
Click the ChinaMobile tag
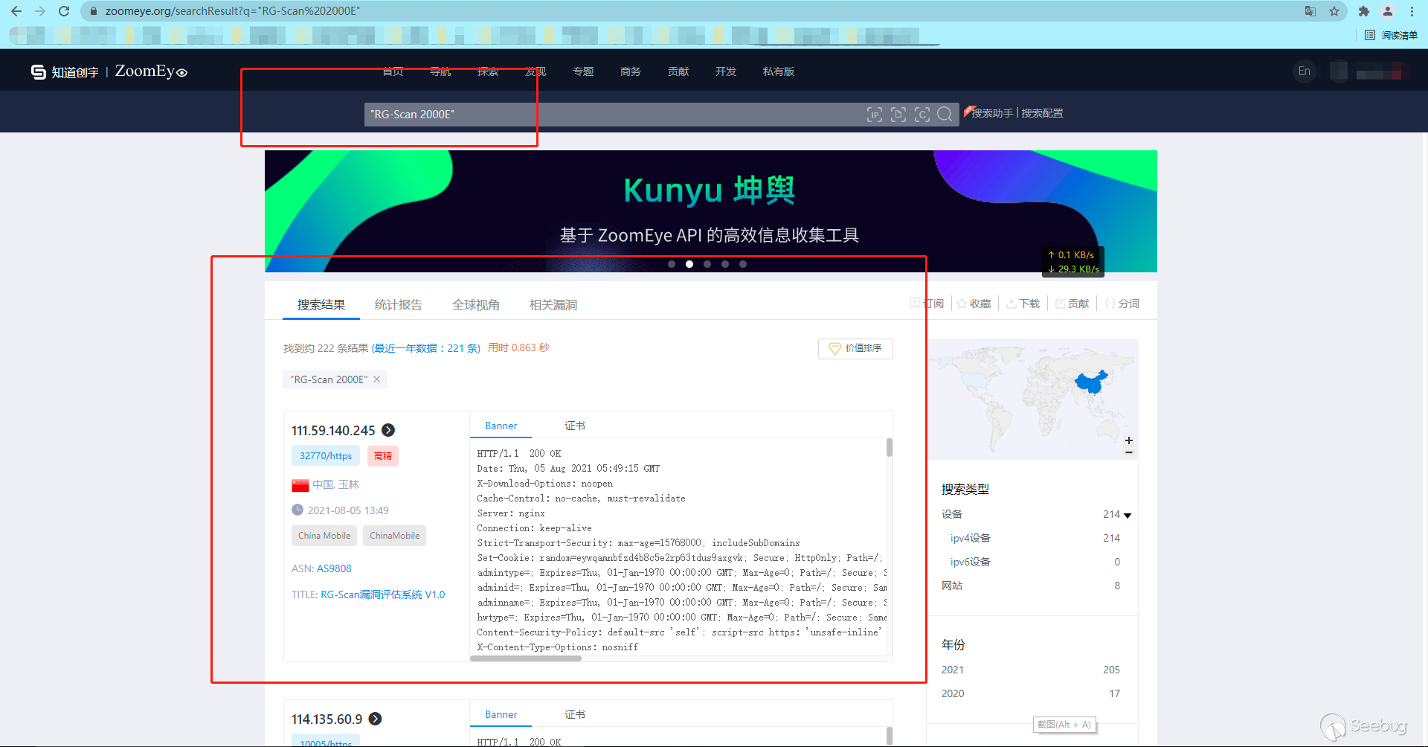[394, 536]
